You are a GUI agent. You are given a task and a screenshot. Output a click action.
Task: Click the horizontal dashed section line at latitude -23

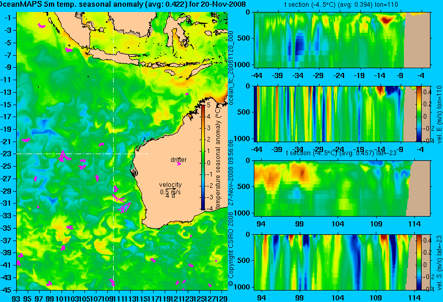pyautogui.click(x=82, y=154)
